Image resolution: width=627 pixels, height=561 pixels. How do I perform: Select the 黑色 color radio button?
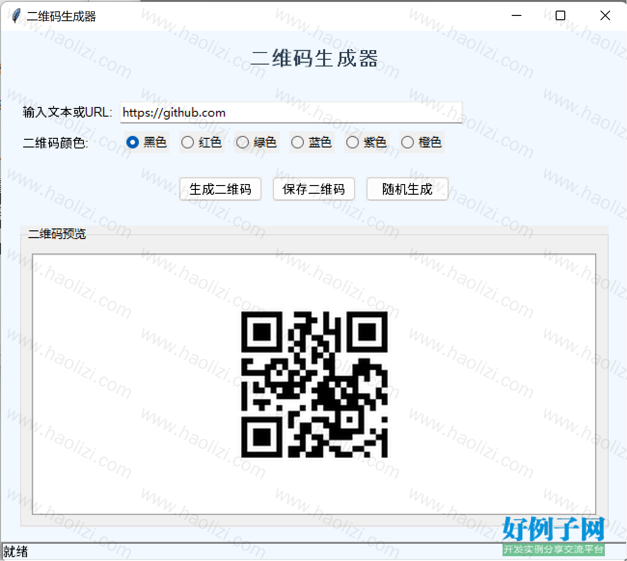coord(147,142)
